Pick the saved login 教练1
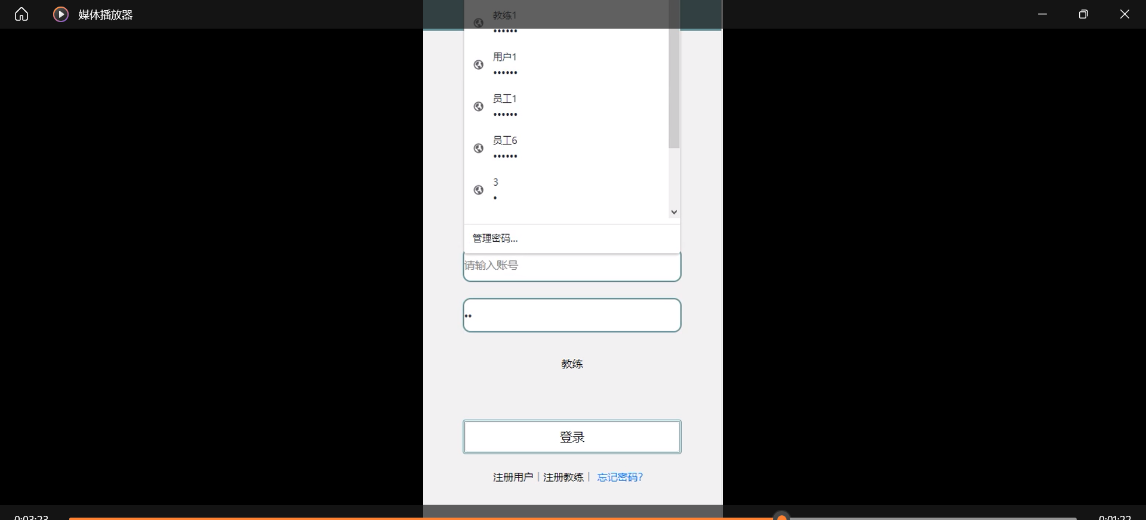Viewport: 1146px width, 520px height. [566, 22]
